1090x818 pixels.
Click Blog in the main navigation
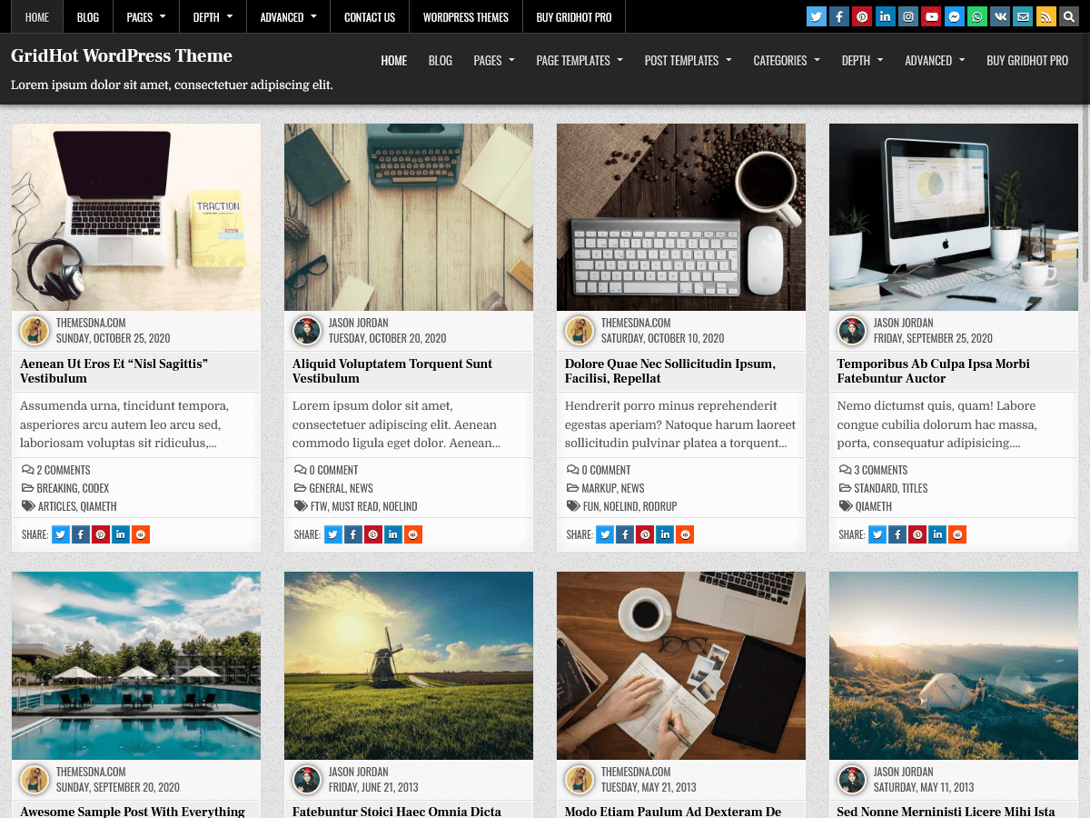click(x=440, y=62)
